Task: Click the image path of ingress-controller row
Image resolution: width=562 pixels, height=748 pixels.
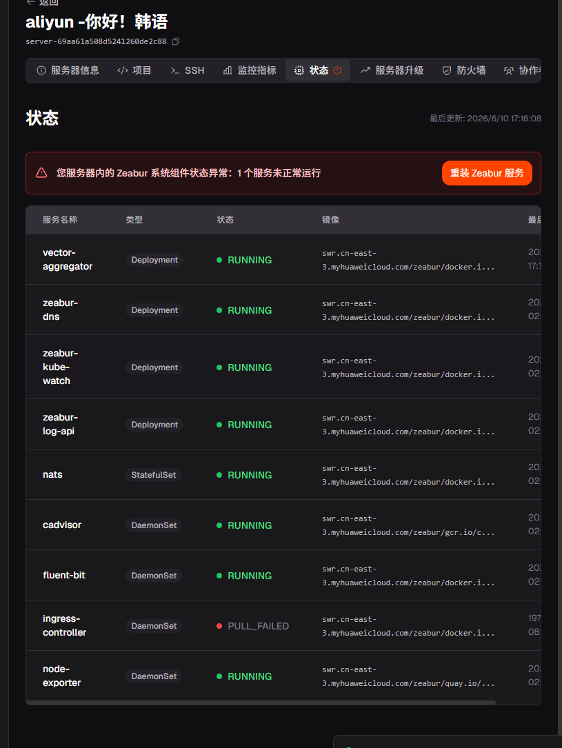Action: pos(408,626)
